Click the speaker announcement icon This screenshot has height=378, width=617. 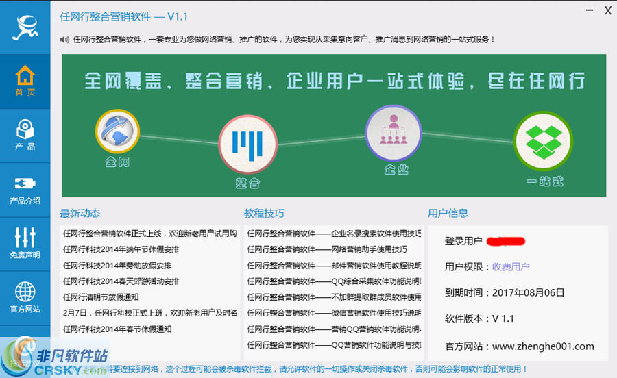coord(64,40)
